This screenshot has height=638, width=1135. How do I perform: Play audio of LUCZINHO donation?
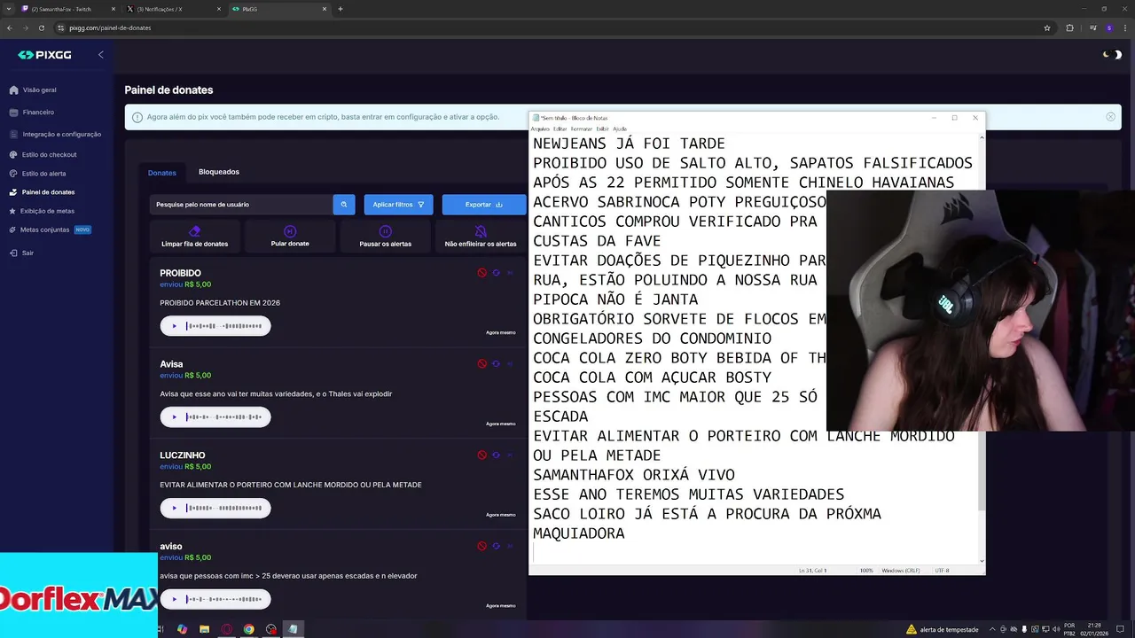(174, 508)
